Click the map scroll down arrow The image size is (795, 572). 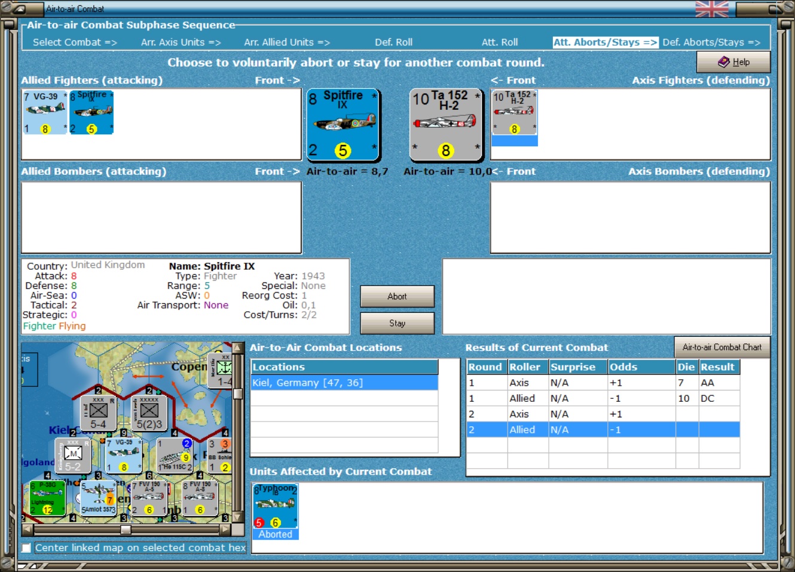coord(238,518)
